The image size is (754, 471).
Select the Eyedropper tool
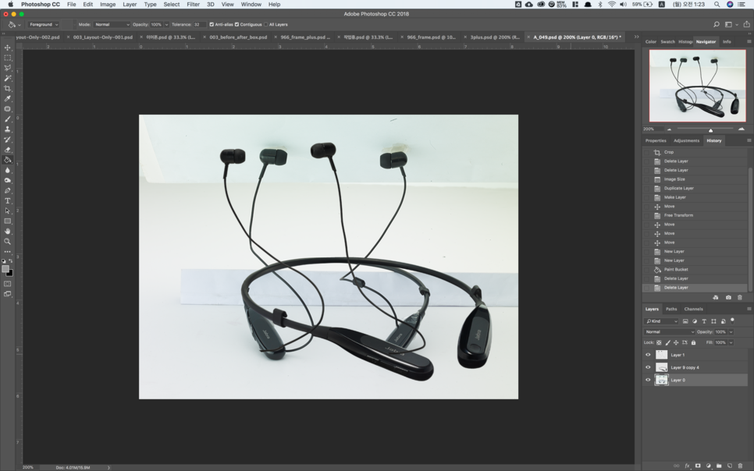7,98
